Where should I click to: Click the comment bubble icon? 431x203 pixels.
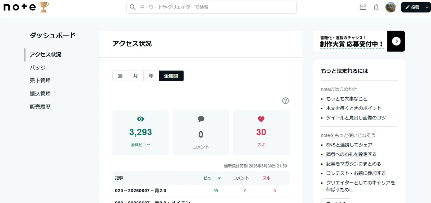pyautogui.click(x=201, y=119)
